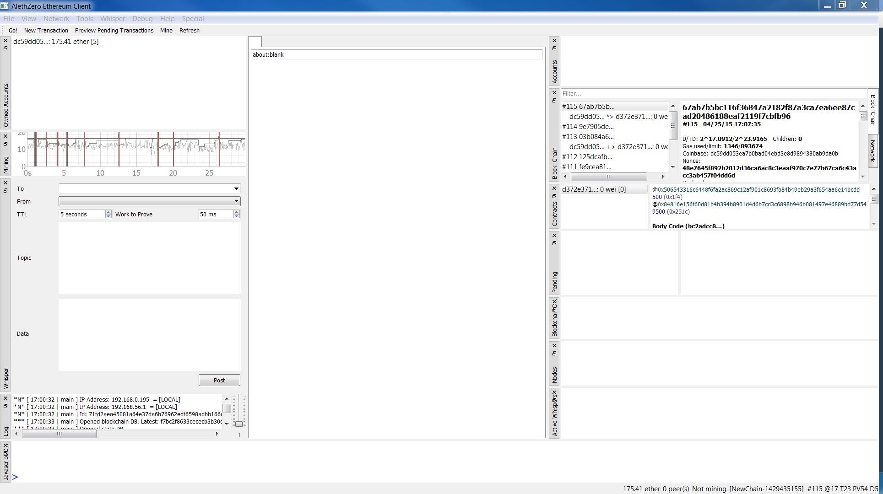The height and width of the screenshot is (494, 883).
Task: Switch to the Network side tab
Action: [x=872, y=151]
